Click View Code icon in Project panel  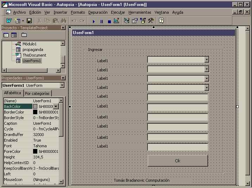[x=6, y=35]
